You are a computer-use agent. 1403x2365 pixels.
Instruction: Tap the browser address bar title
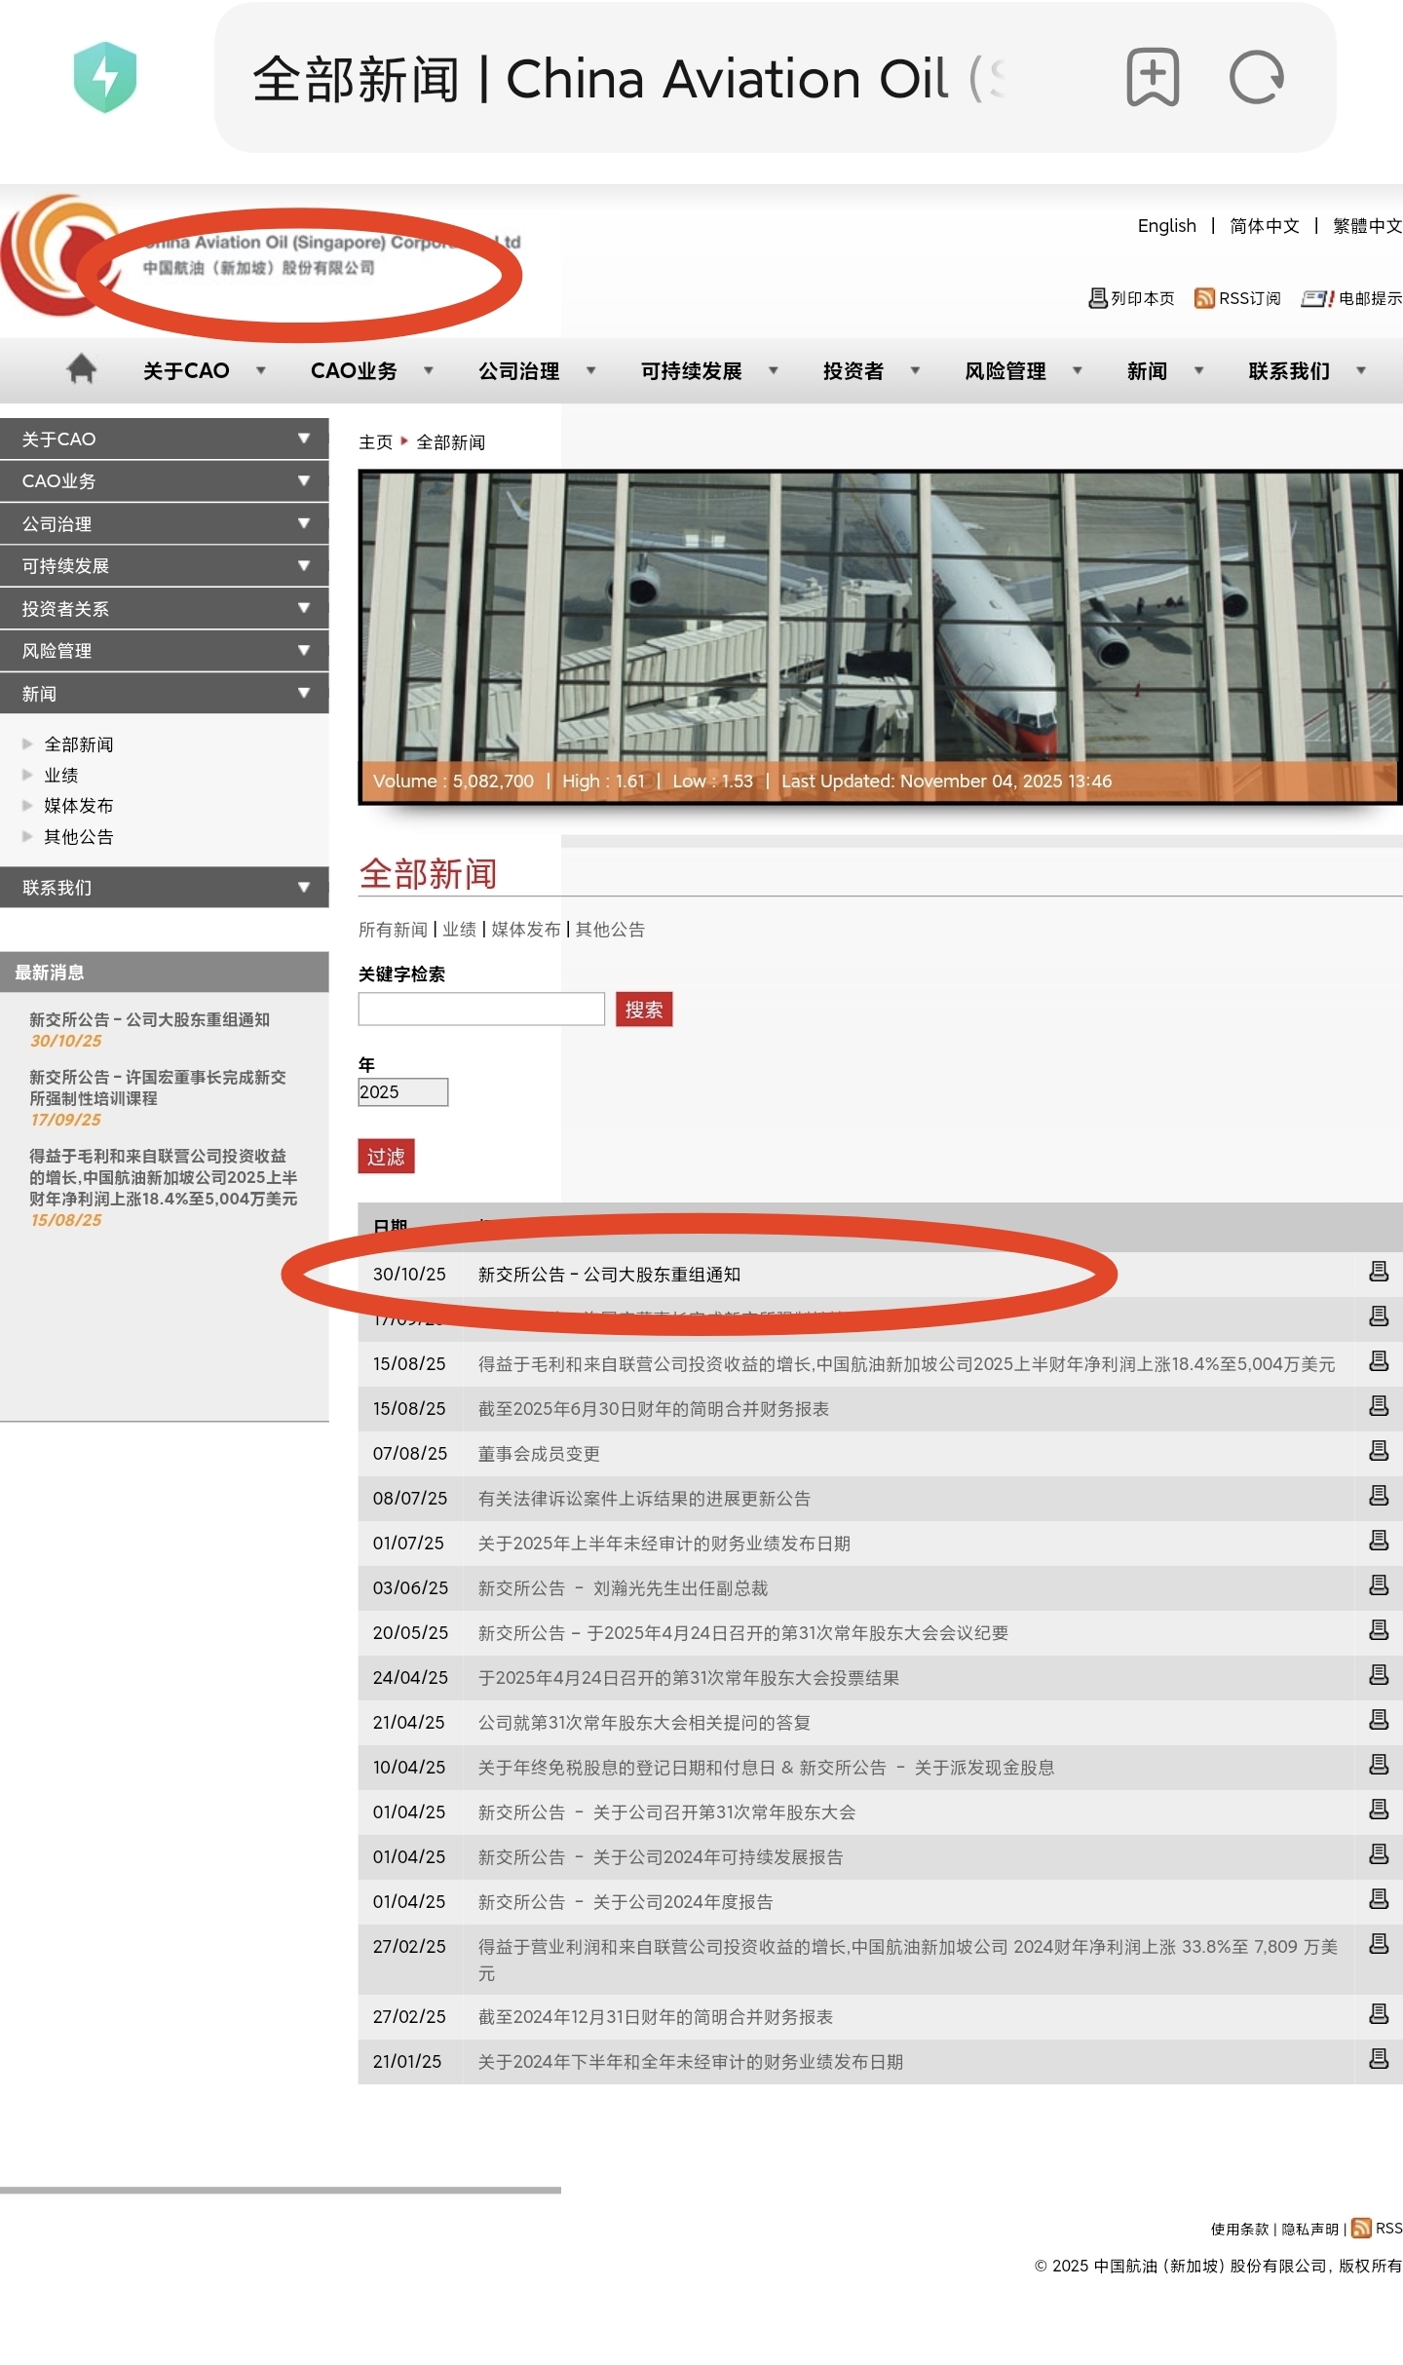[x=628, y=78]
